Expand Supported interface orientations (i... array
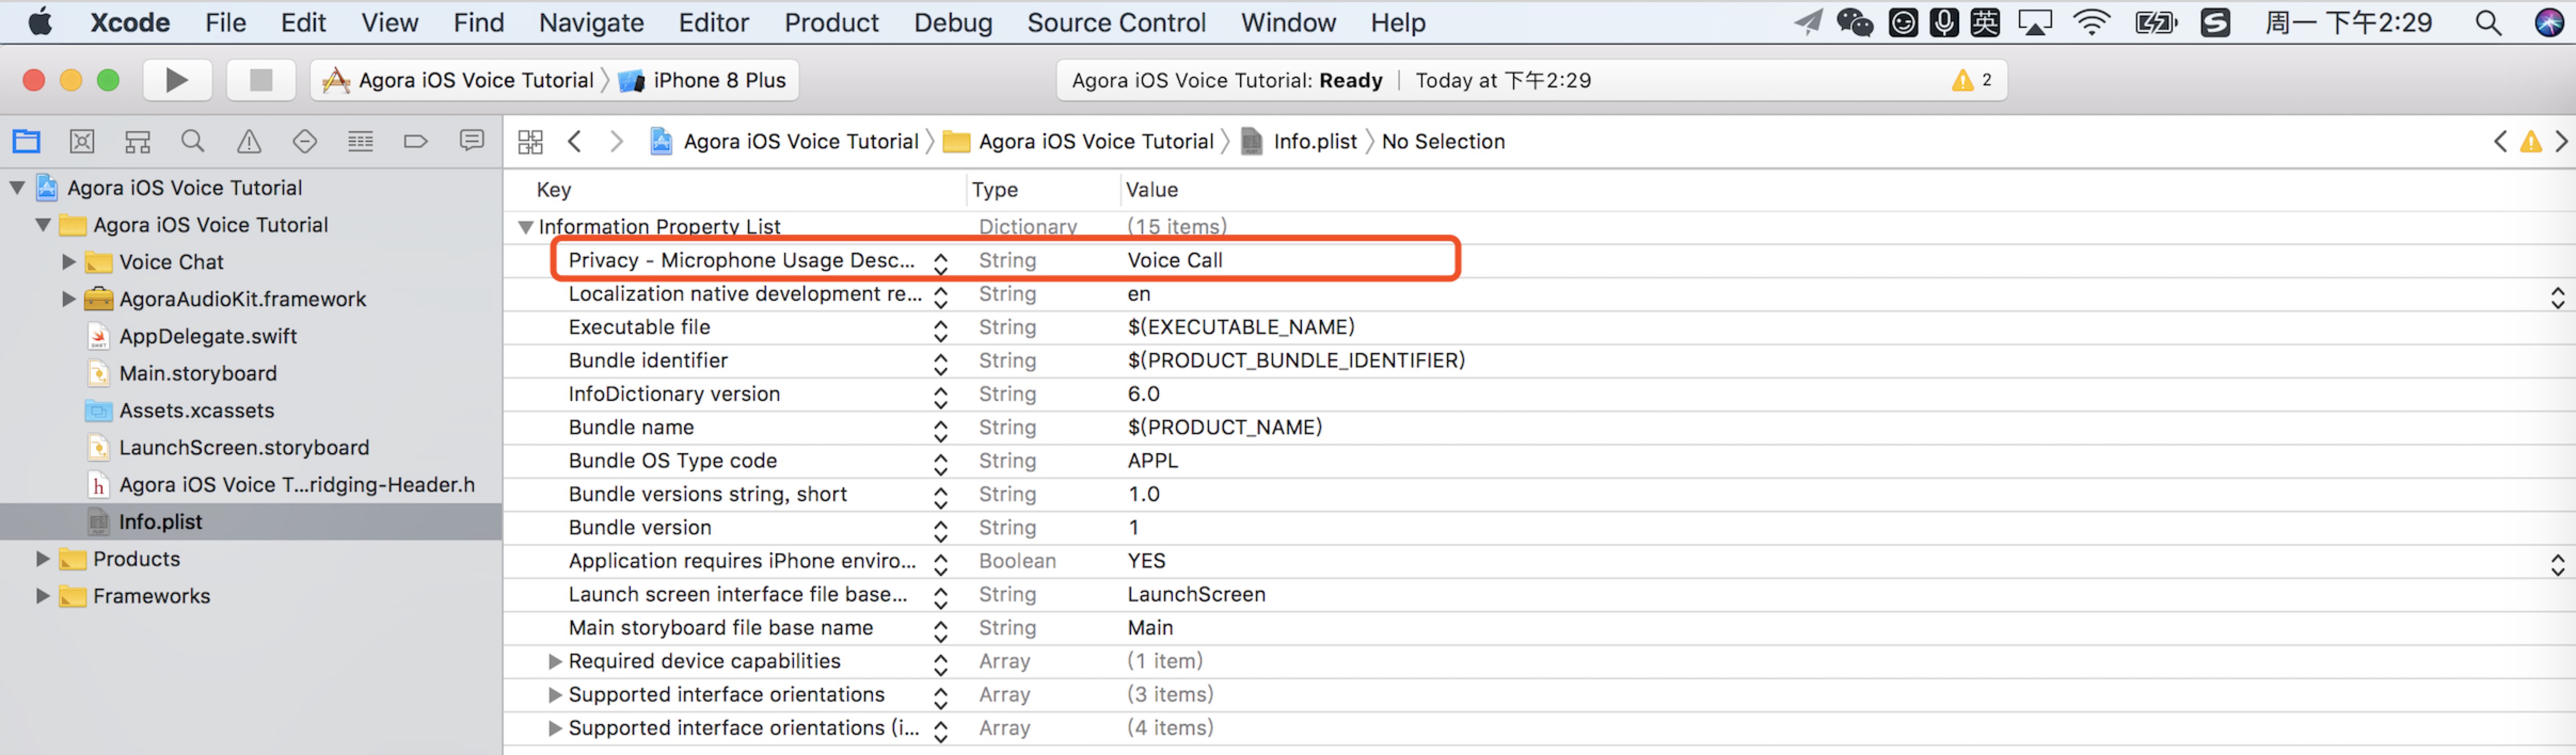 [555, 728]
